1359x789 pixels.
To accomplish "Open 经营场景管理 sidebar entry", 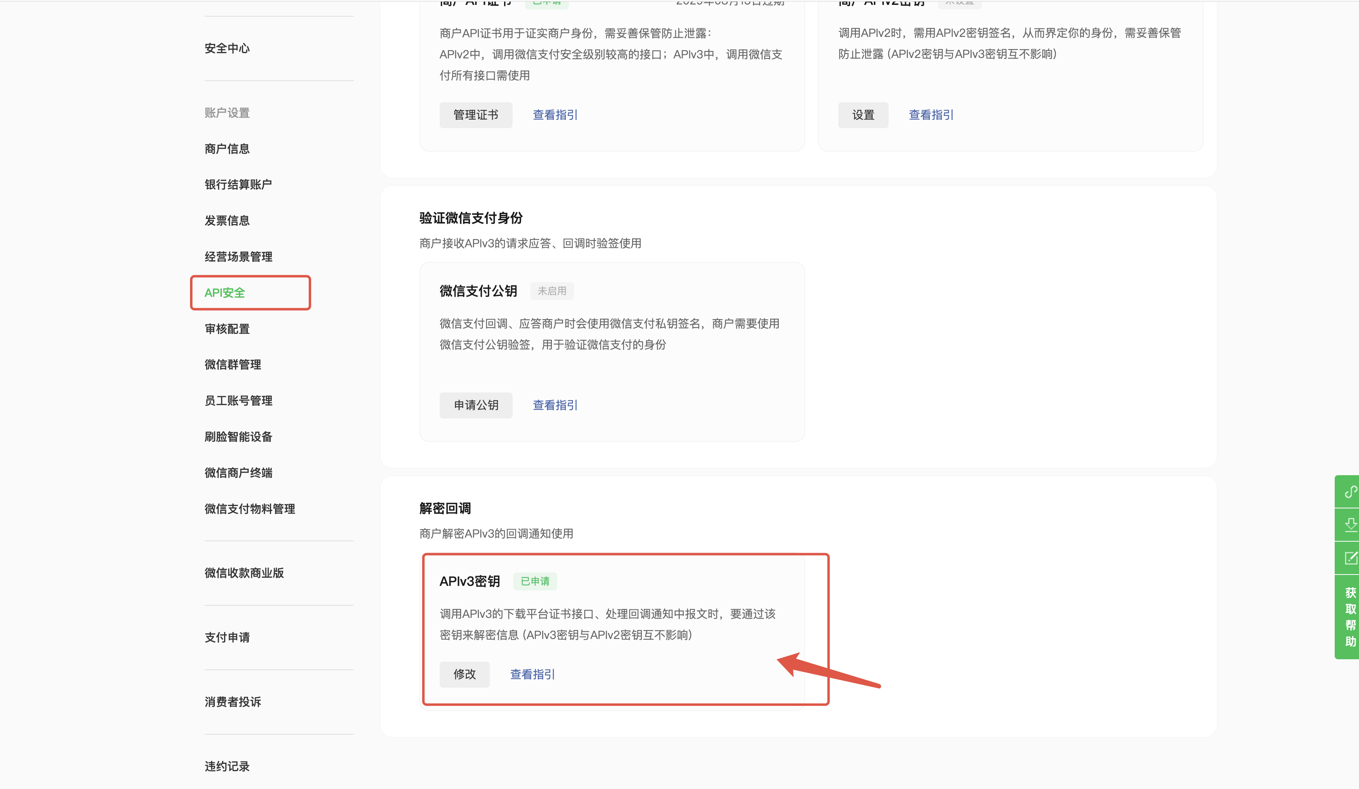I will click(238, 257).
